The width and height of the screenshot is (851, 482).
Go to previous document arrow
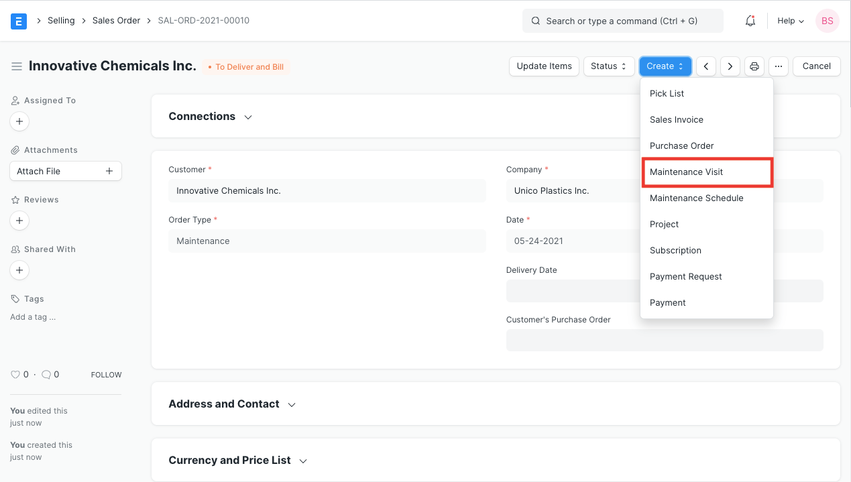705,66
